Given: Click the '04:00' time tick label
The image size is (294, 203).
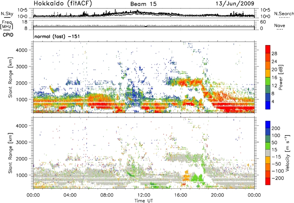Looking at the screenshot, I should [70, 195].
